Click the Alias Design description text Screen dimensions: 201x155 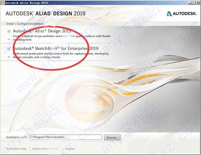[62, 38]
